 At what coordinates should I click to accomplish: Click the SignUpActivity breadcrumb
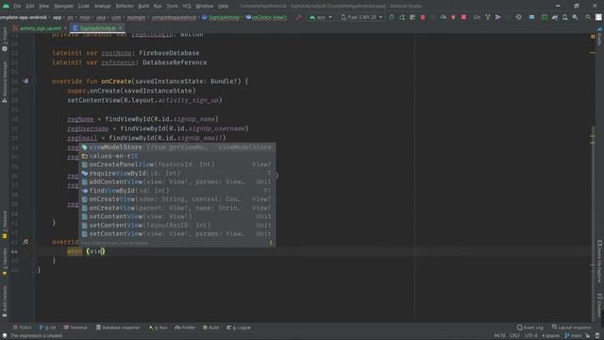[x=220, y=17]
